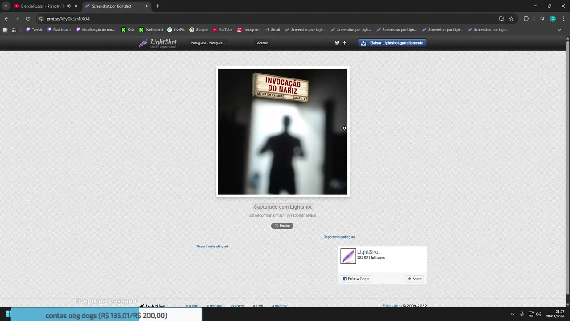Click the LightShot Facebook widget logo thumbnail
The image size is (570, 321).
[x=348, y=256]
